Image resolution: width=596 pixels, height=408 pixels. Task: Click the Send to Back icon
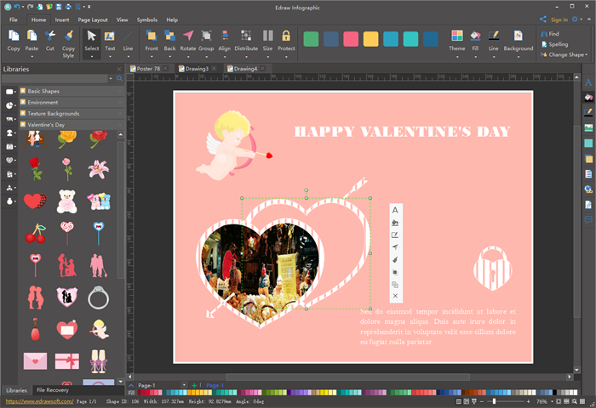(x=169, y=37)
